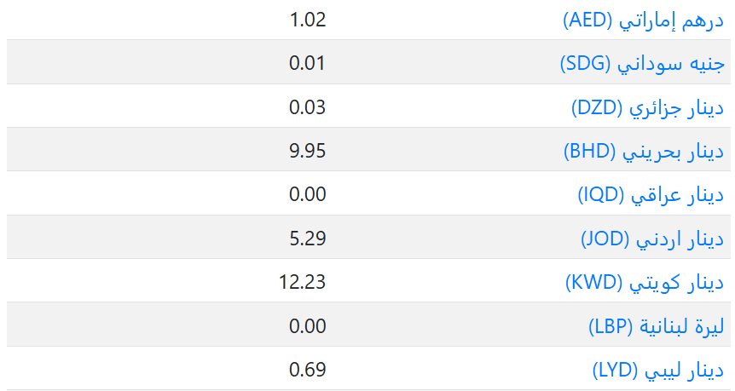735x391 pixels.
Task: Click the 0.00 value in LBP row
Action: click(308, 326)
